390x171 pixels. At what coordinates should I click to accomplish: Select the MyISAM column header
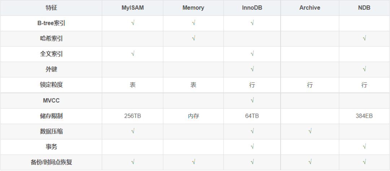[133, 8]
